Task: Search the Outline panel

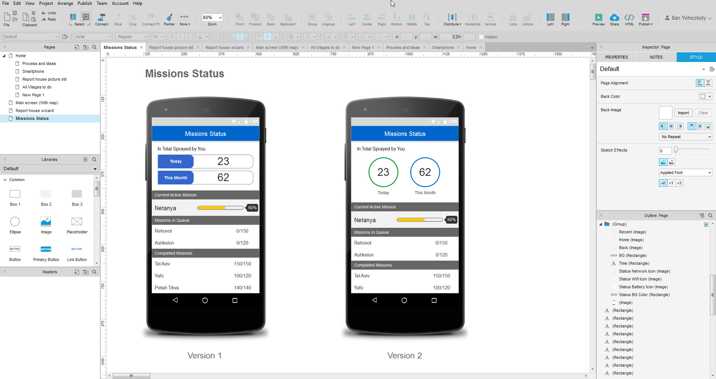Action: [x=710, y=215]
